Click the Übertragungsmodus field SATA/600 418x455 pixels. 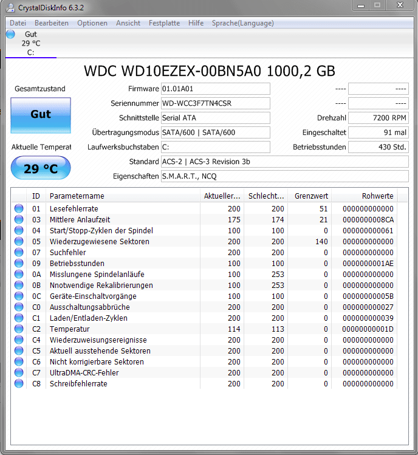pos(216,132)
